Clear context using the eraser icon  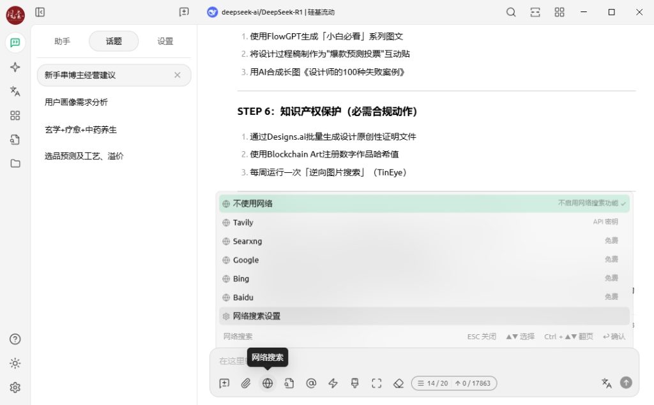(399, 383)
